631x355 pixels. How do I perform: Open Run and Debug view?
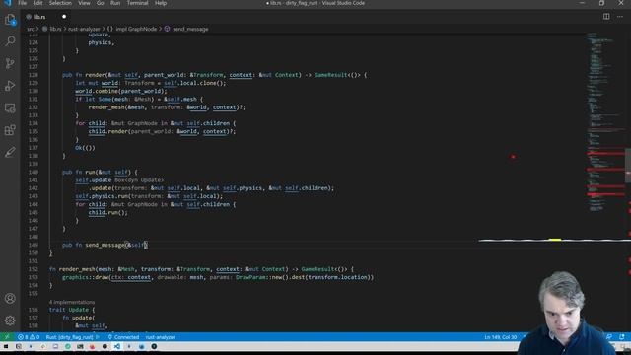(x=10, y=86)
